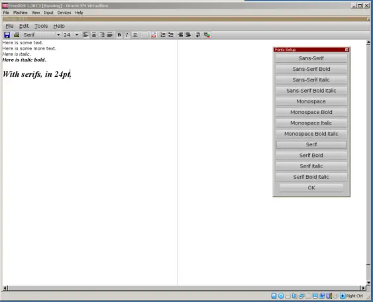Click vertical scrollbar down arrow
Image resolution: width=373 pixels, height=302 pixels.
(x=368, y=283)
